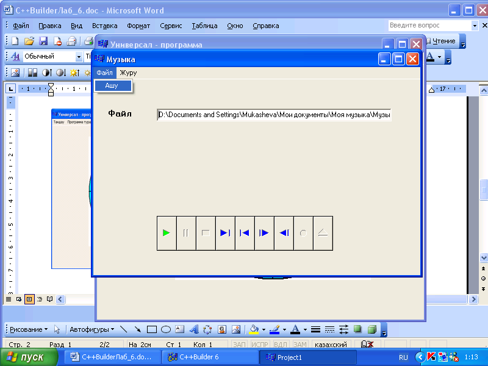
Task: Select the Arrow drawing tool
Action: (137, 329)
